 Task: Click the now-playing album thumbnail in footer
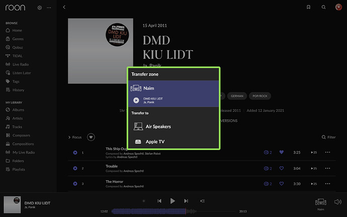tap(12, 204)
